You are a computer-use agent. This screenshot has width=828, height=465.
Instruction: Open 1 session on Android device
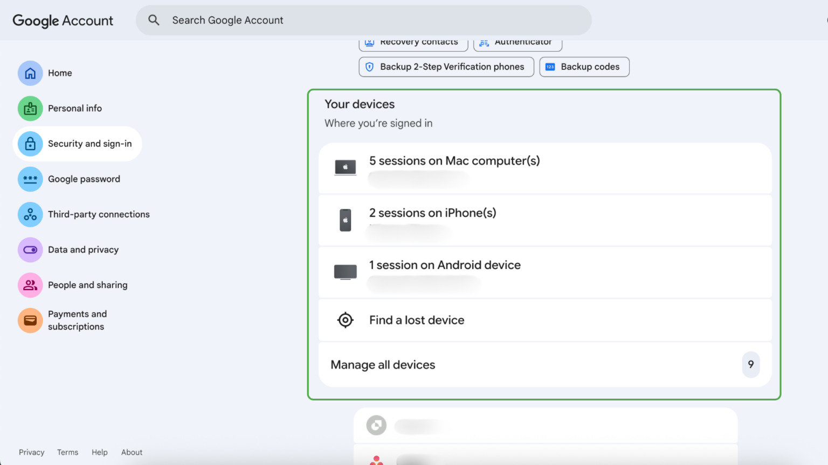coord(545,273)
